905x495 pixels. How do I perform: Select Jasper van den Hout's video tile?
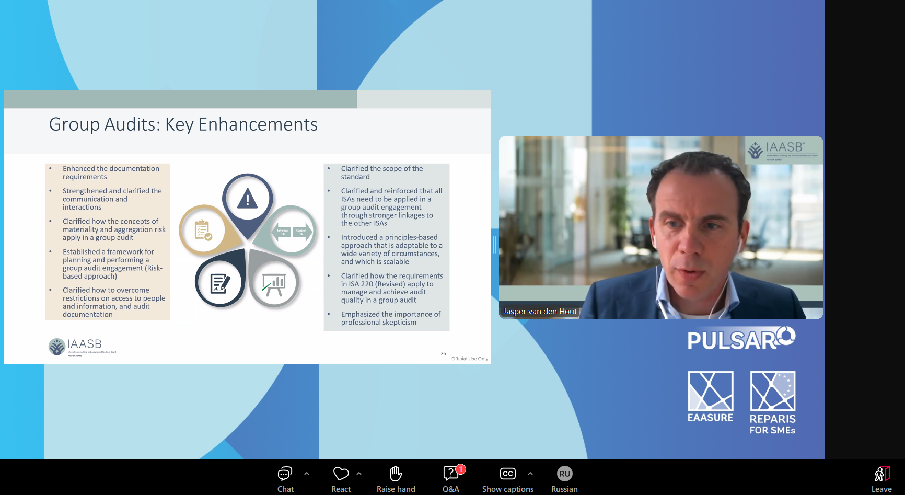[660, 227]
